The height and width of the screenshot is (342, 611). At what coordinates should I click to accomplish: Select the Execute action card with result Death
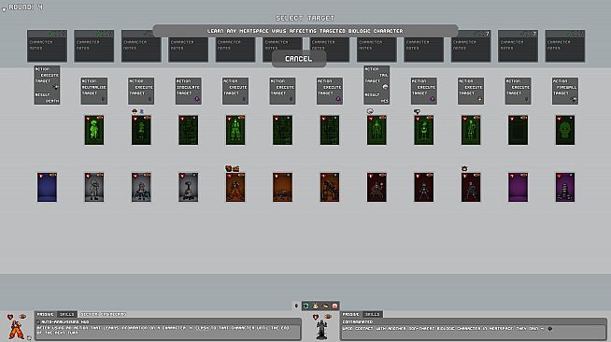[47, 85]
